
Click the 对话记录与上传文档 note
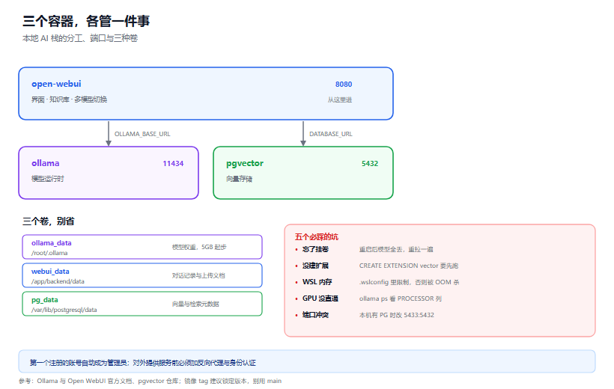pyautogui.click(x=198, y=276)
